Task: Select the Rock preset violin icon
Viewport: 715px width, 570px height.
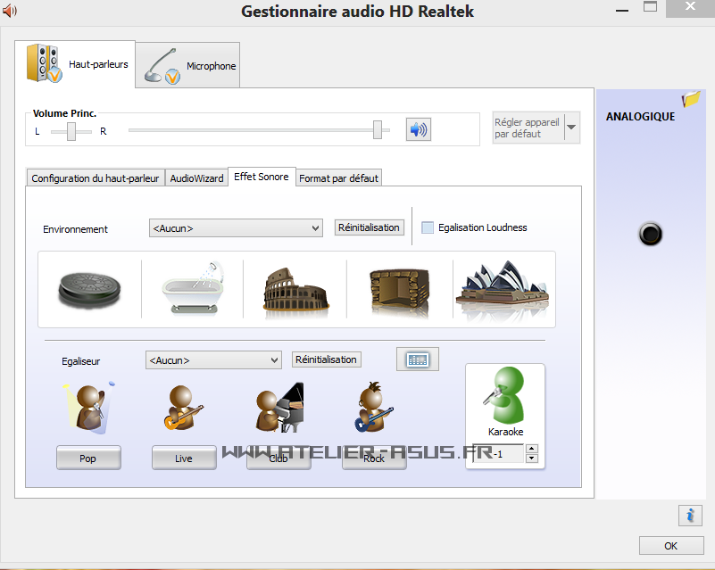Action: (x=373, y=406)
